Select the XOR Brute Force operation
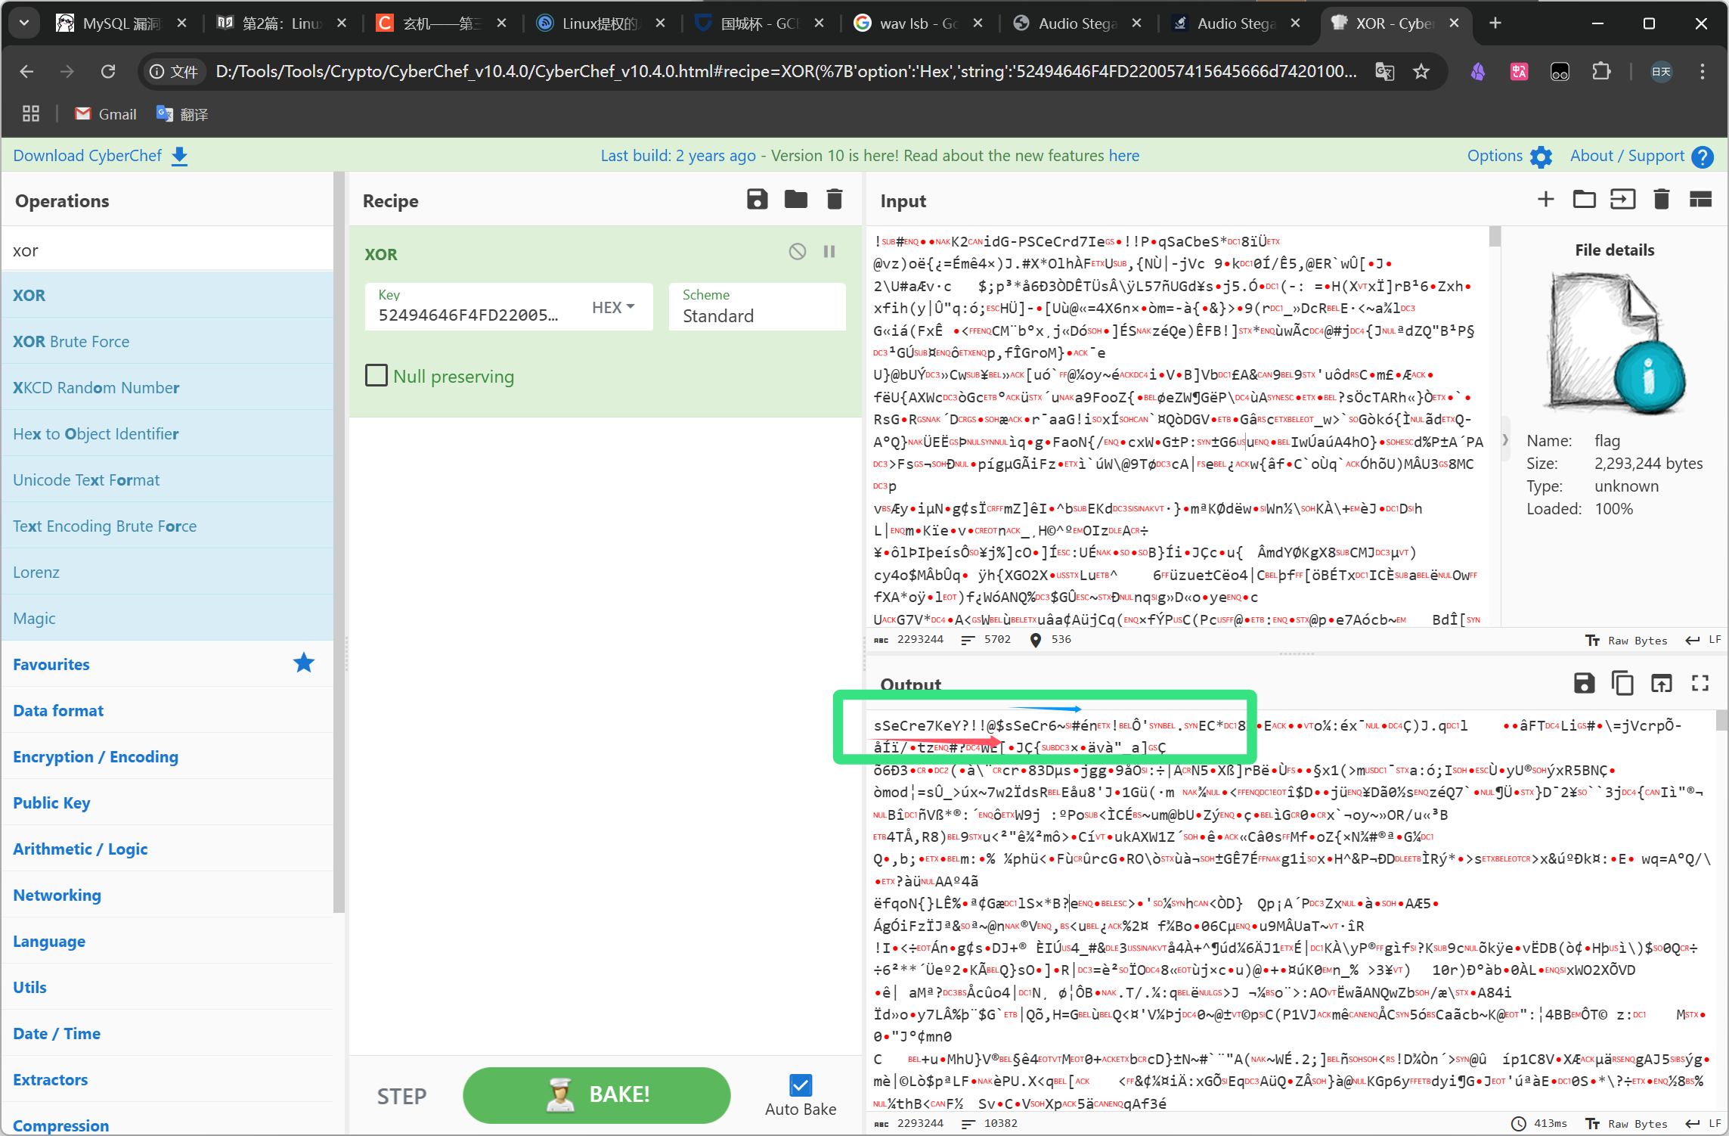 tap(167, 341)
